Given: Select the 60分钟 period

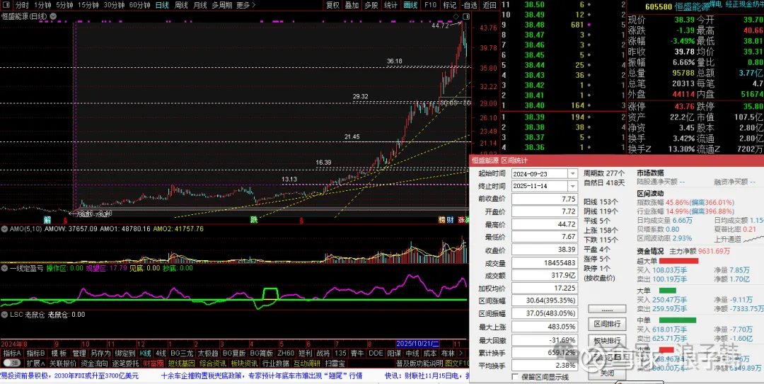Looking at the screenshot, I should (x=140, y=6).
